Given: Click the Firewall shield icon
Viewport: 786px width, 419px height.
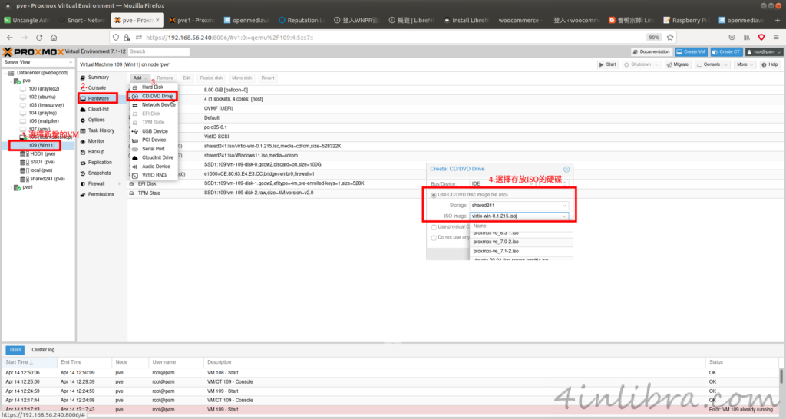Looking at the screenshot, I should coord(83,184).
